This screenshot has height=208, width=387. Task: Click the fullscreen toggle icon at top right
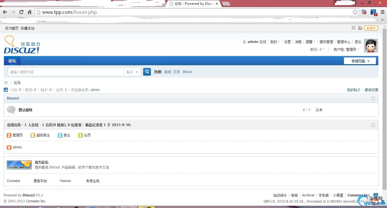353,28
